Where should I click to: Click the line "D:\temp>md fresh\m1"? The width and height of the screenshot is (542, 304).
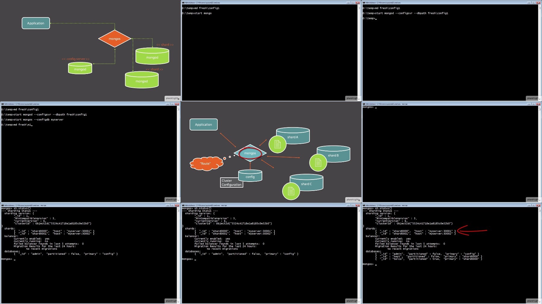[17, 125]
